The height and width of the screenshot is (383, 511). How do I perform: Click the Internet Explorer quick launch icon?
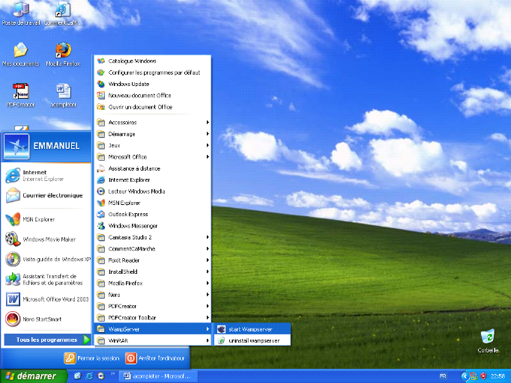(88, 376)
